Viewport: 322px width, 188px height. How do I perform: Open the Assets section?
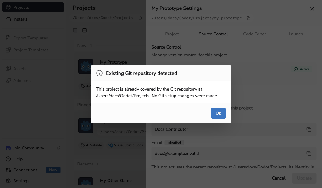click(33, 69)
